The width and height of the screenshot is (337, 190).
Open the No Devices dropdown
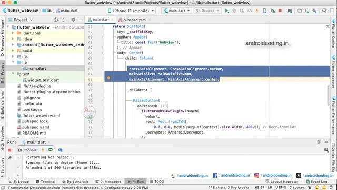pos(207,11)
